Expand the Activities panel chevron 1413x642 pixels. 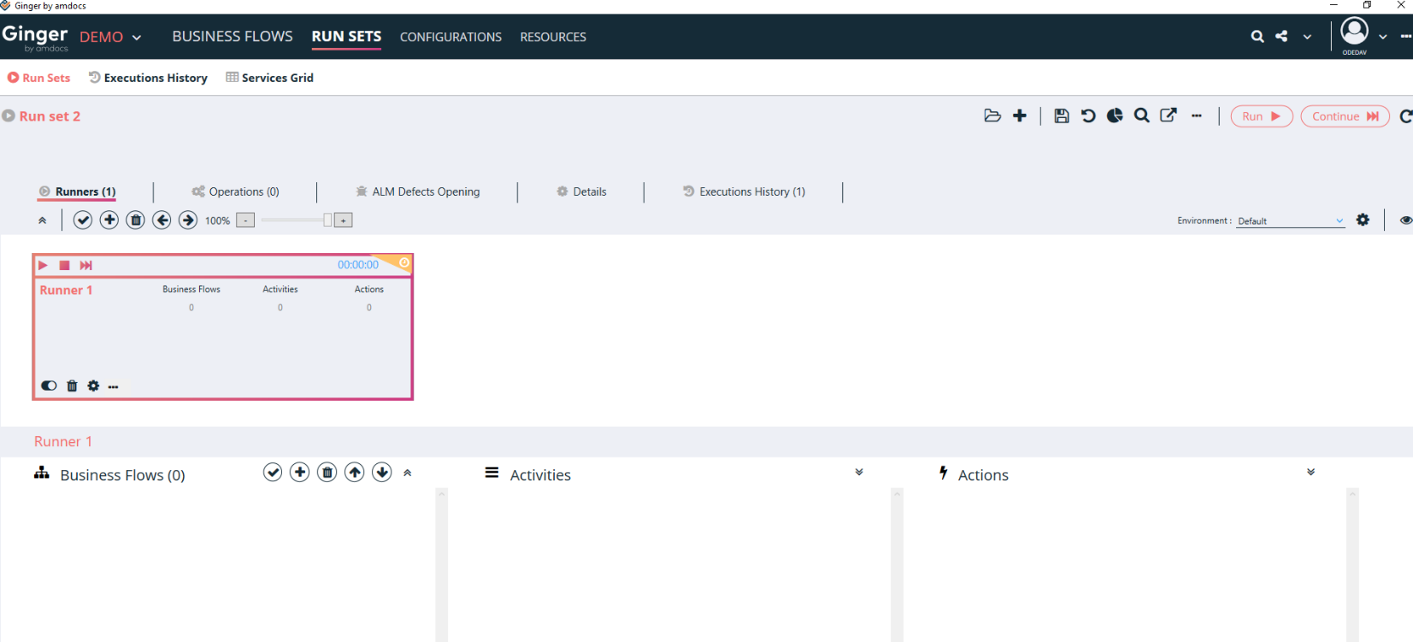859,473
